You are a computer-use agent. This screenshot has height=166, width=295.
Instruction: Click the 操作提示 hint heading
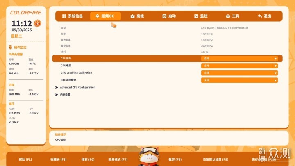pyautogui.click(x=61, y=134)
